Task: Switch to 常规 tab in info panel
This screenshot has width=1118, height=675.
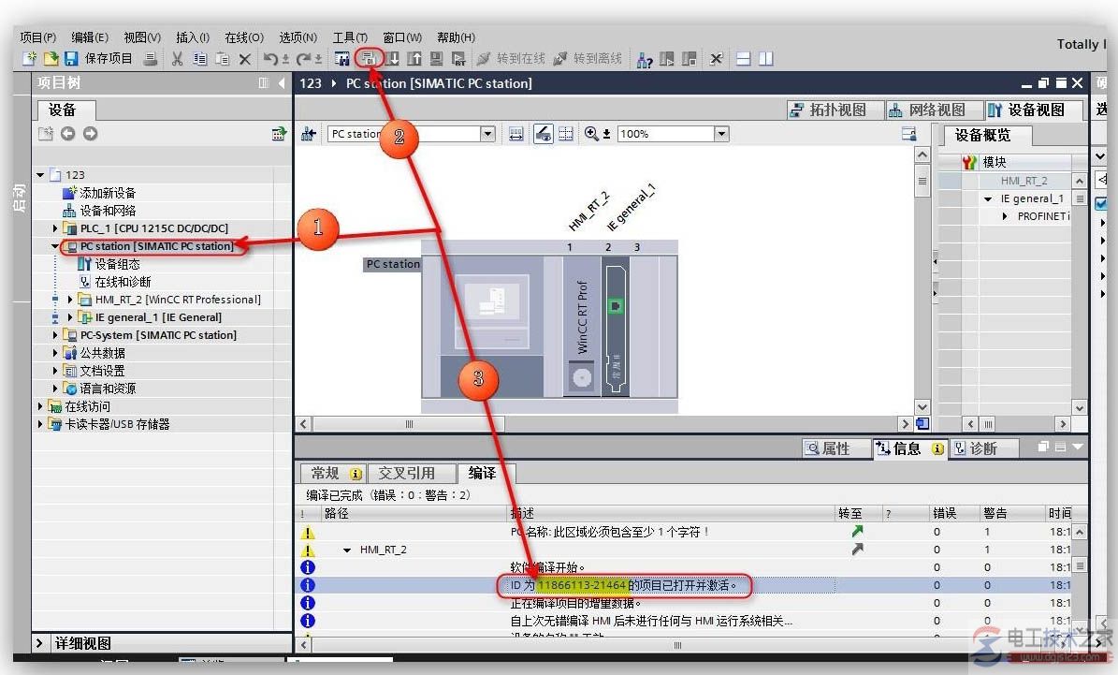Action: point(334,473)
